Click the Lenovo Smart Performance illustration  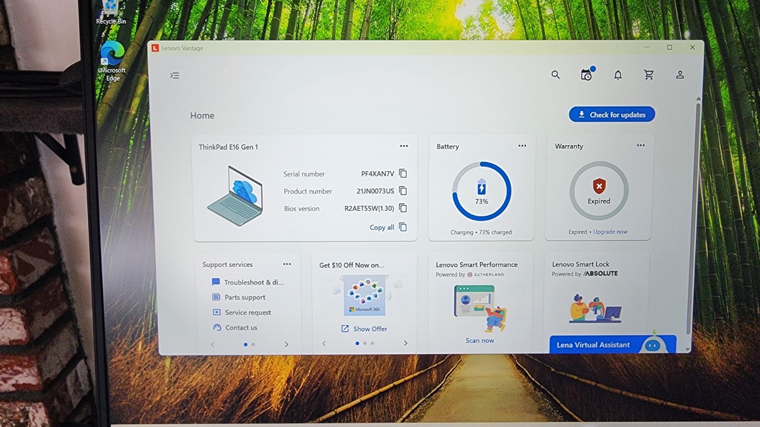pos(480,308)
